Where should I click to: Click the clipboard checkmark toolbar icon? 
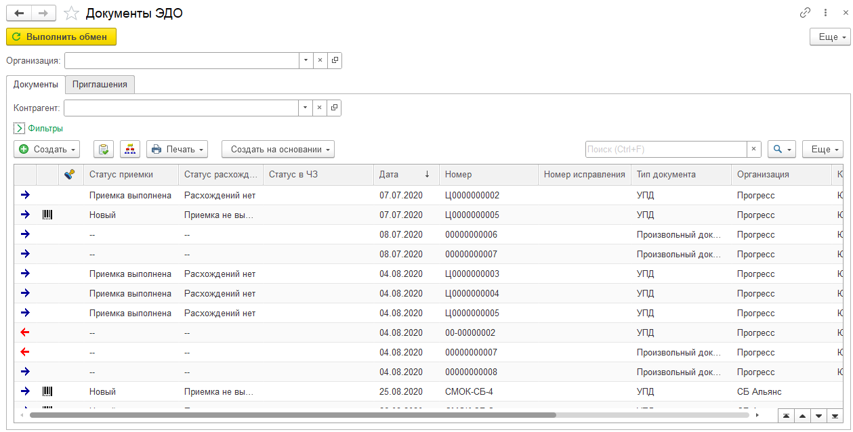(103, 149)
